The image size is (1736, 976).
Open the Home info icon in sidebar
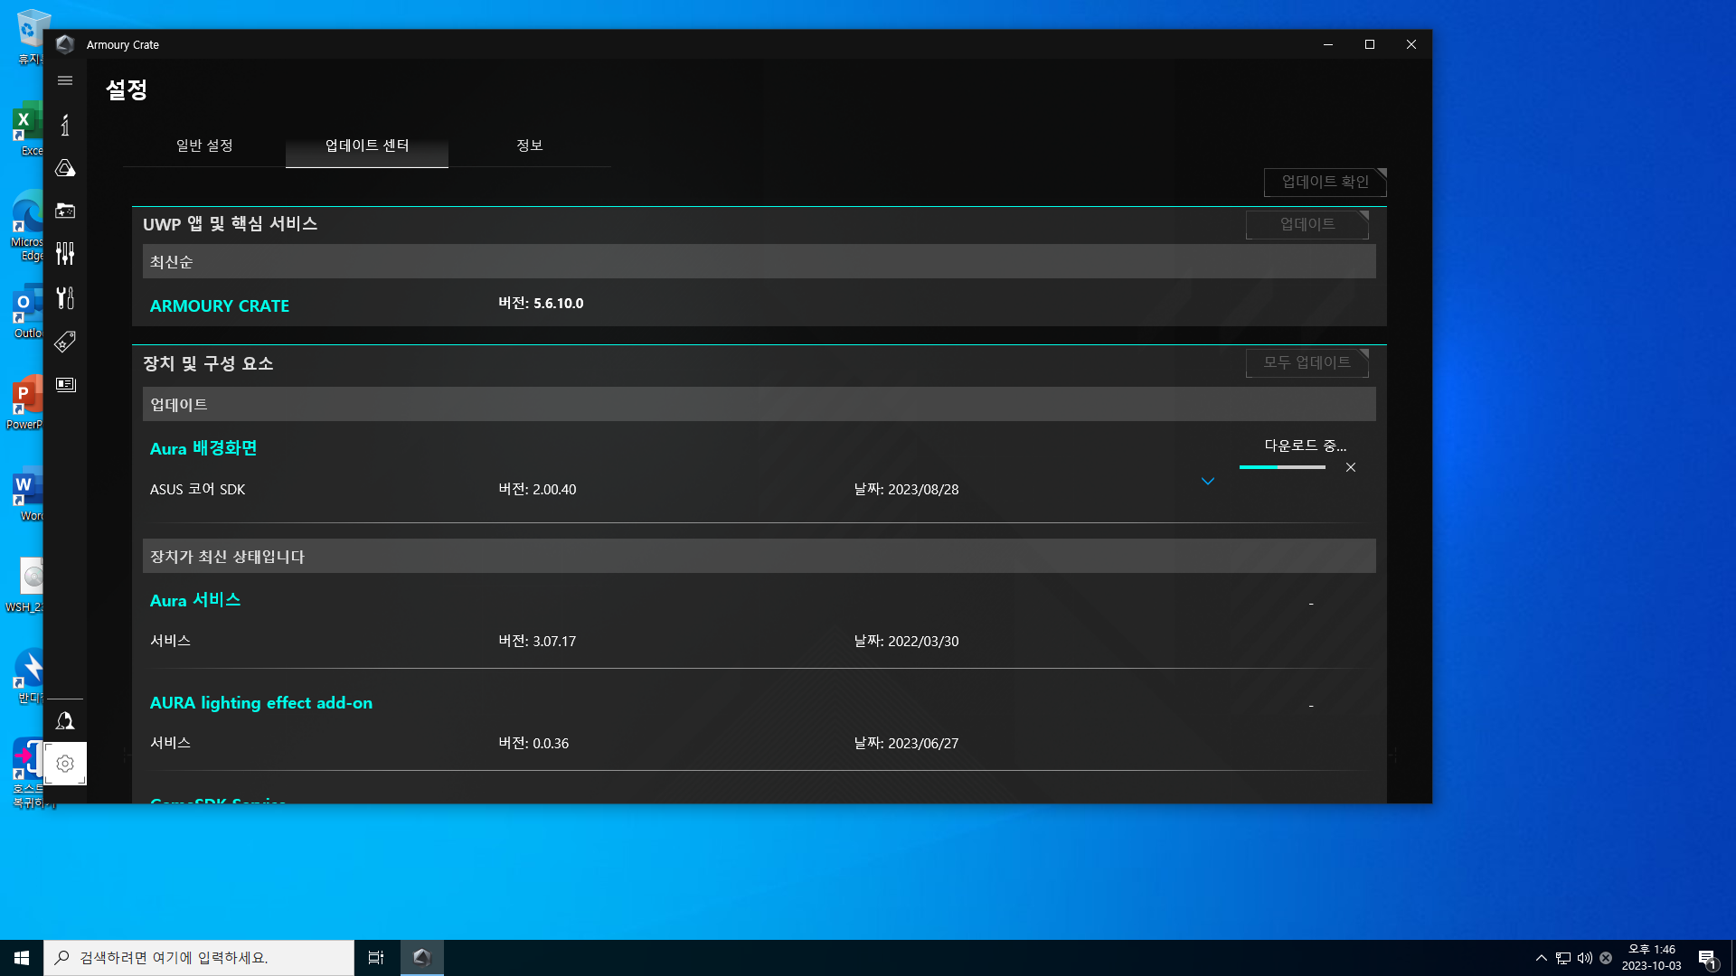pos(65,125)
